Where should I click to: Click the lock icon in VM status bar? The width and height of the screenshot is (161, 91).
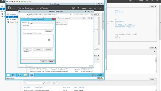[x=102, y=78]
